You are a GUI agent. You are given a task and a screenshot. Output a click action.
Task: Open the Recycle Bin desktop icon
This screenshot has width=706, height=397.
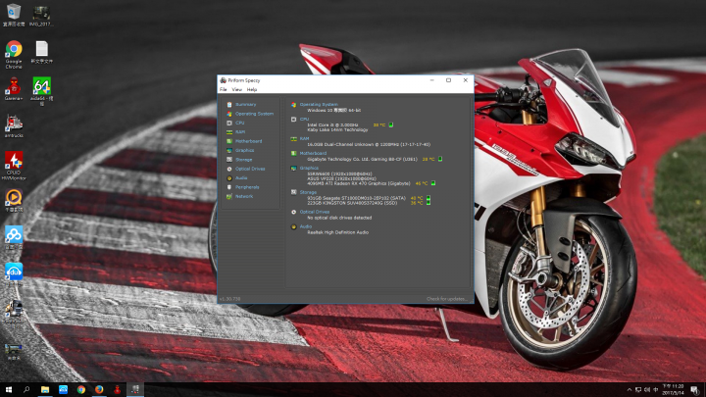14,15
